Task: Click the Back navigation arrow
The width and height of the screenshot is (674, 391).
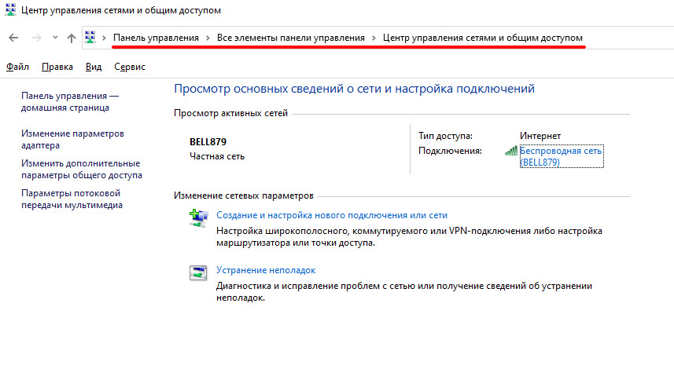Action: click(13, 38)
